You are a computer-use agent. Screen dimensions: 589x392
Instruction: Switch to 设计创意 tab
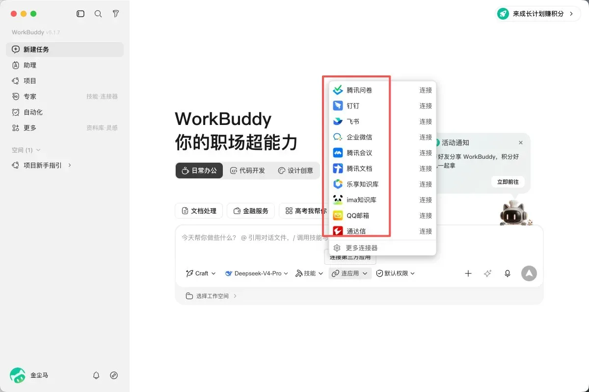295,171
